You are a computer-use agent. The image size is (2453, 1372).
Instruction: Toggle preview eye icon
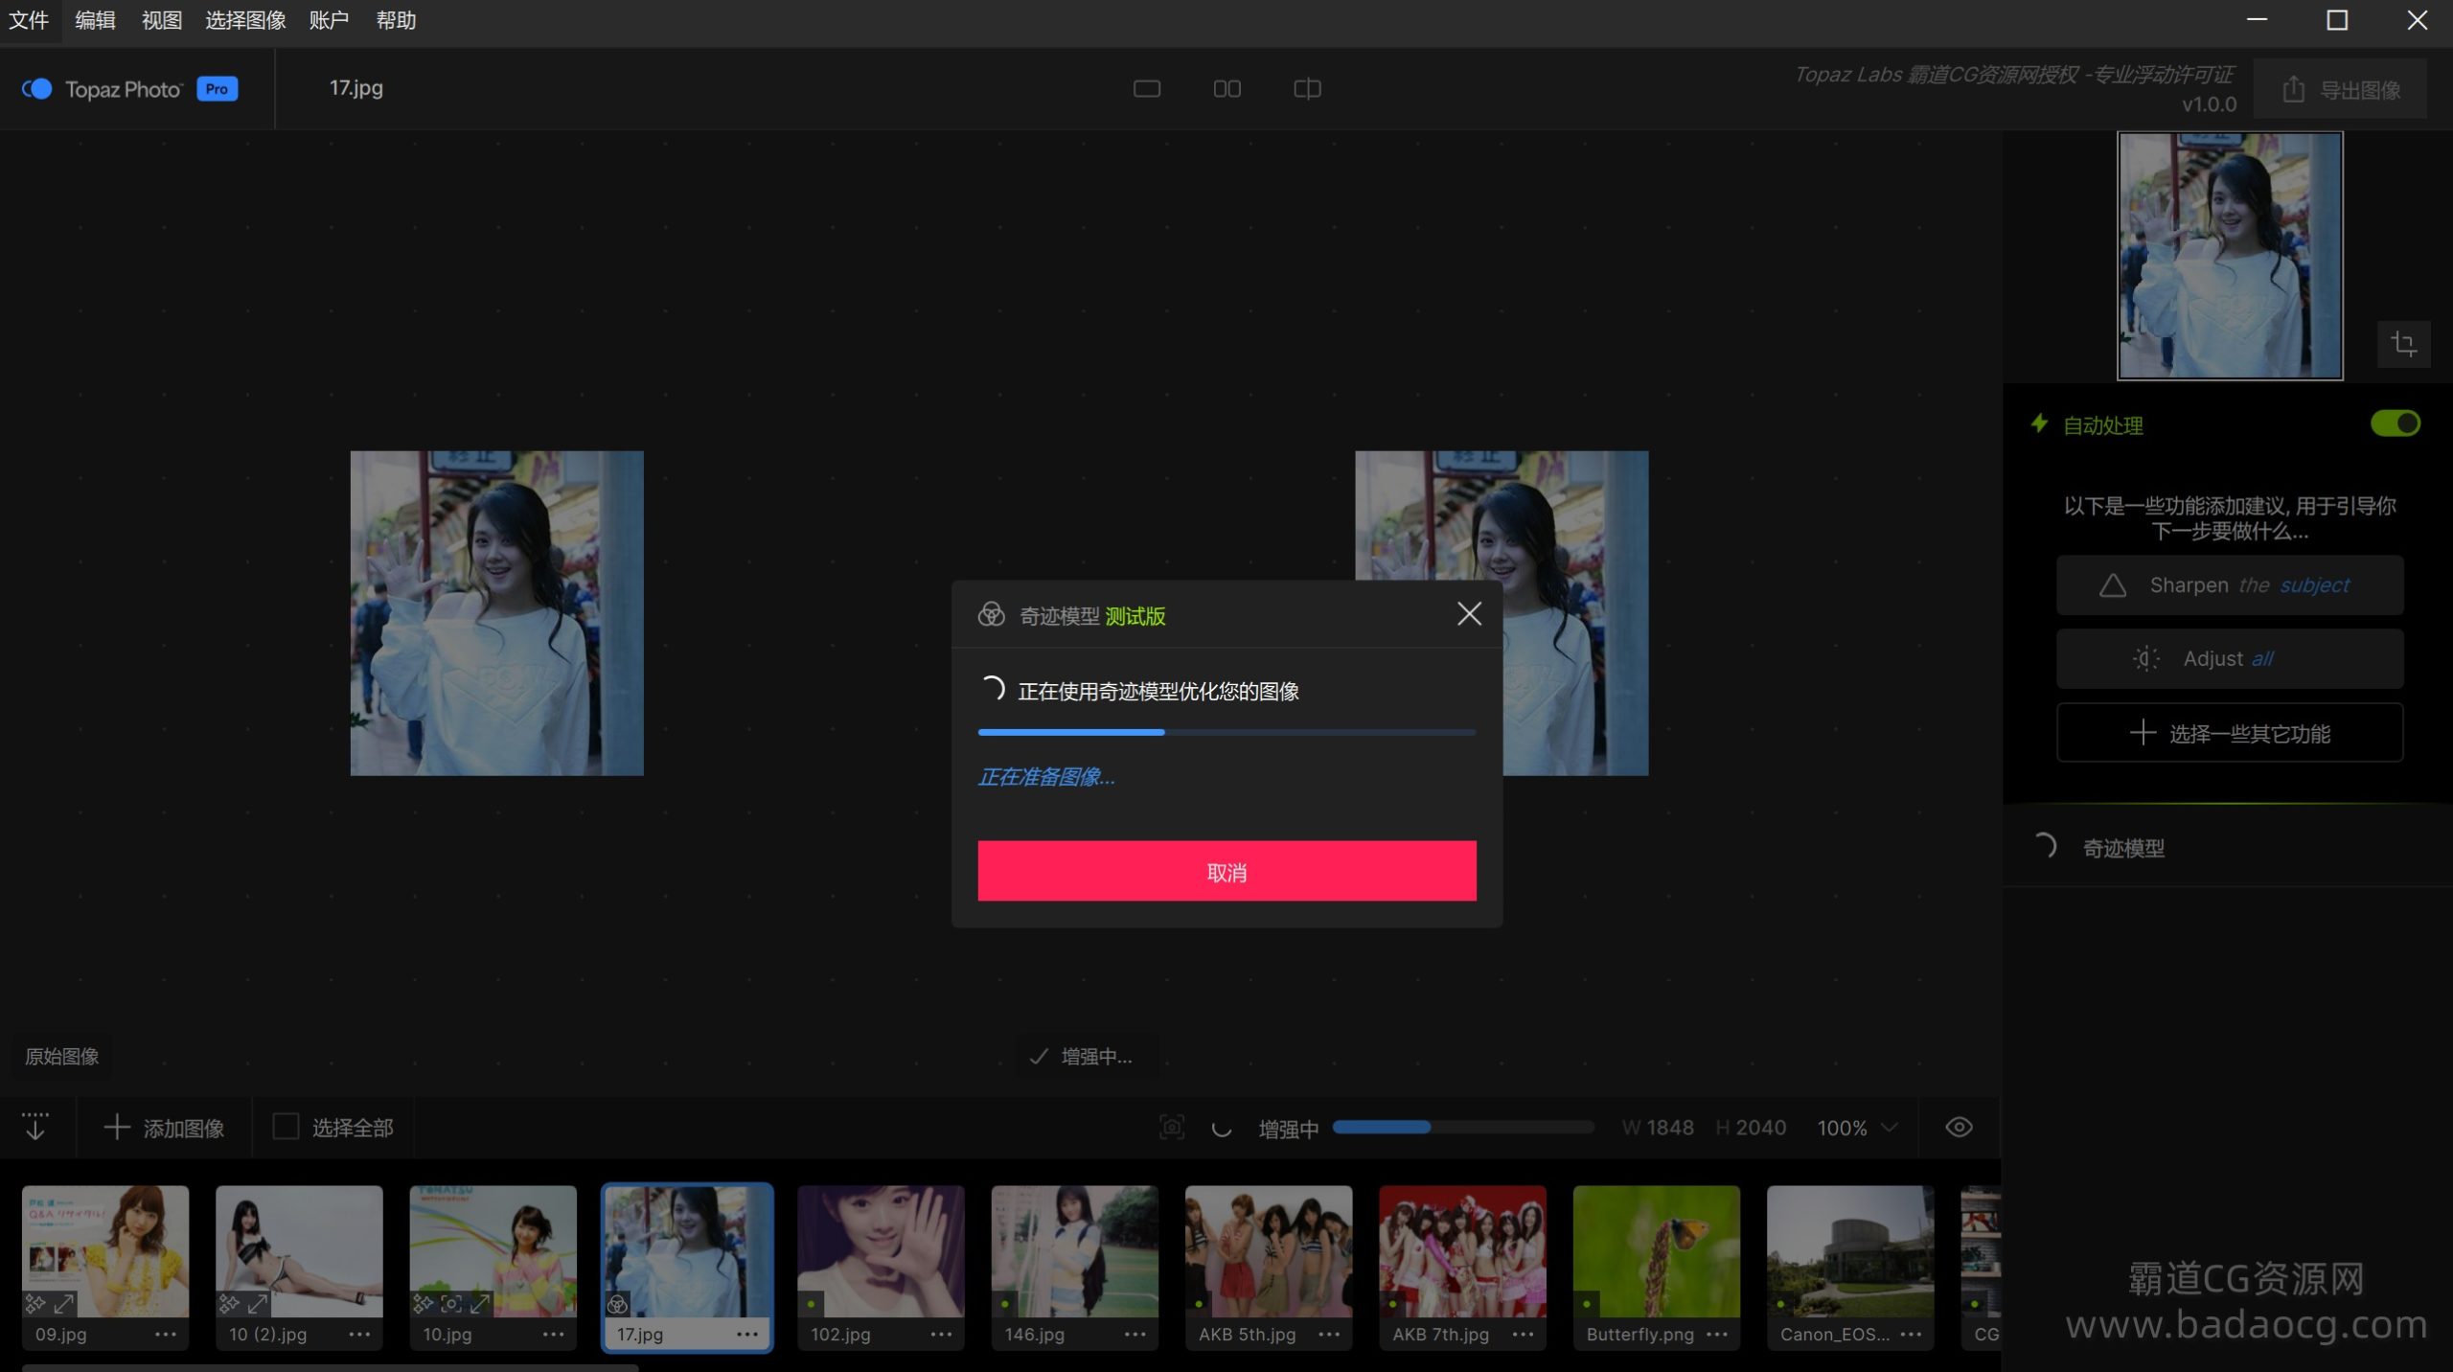[x=1959, y=1128]
